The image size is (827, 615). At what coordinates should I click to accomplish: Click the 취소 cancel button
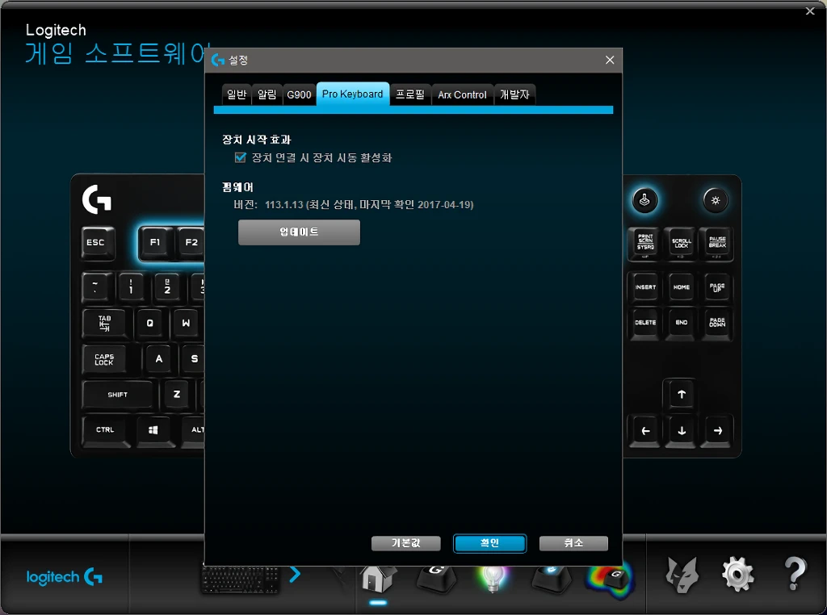click(573, 543)
